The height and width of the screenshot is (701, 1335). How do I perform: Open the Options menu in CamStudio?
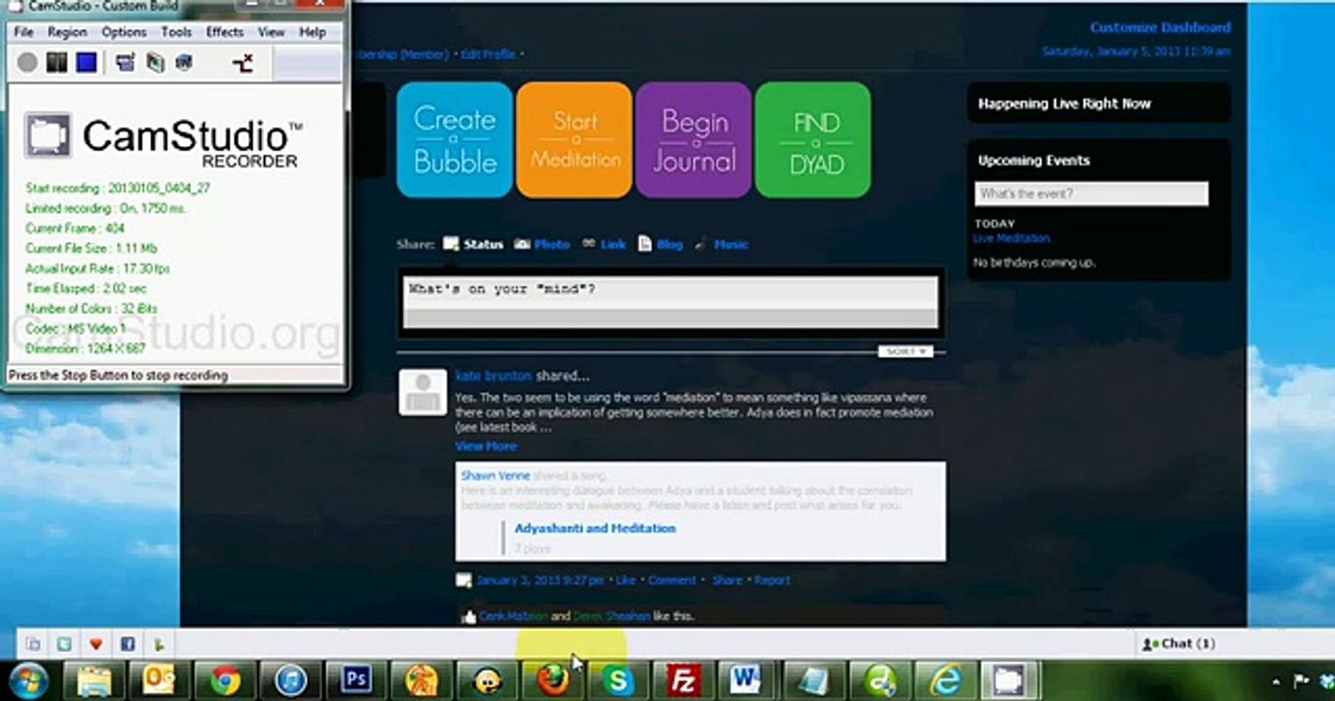(x=124, y=32)
